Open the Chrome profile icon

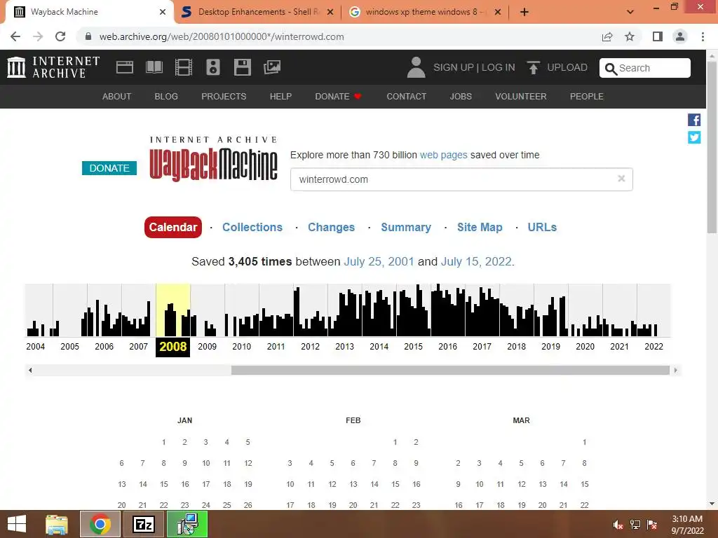(x=680, y=36)
